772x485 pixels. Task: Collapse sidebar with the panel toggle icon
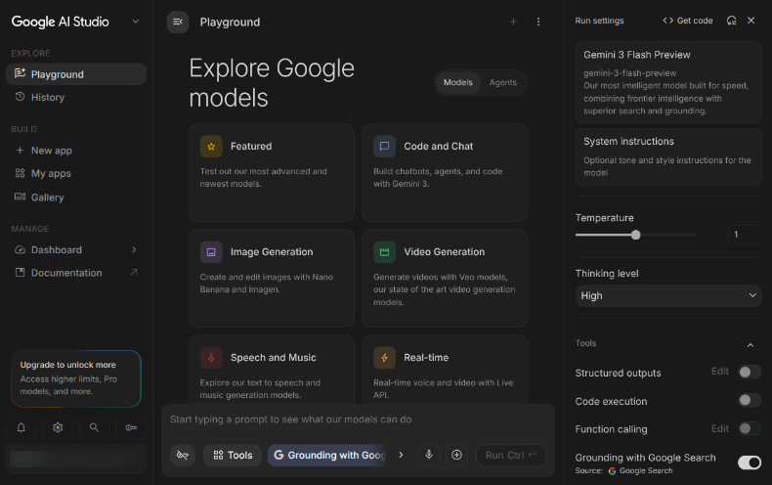178,22
